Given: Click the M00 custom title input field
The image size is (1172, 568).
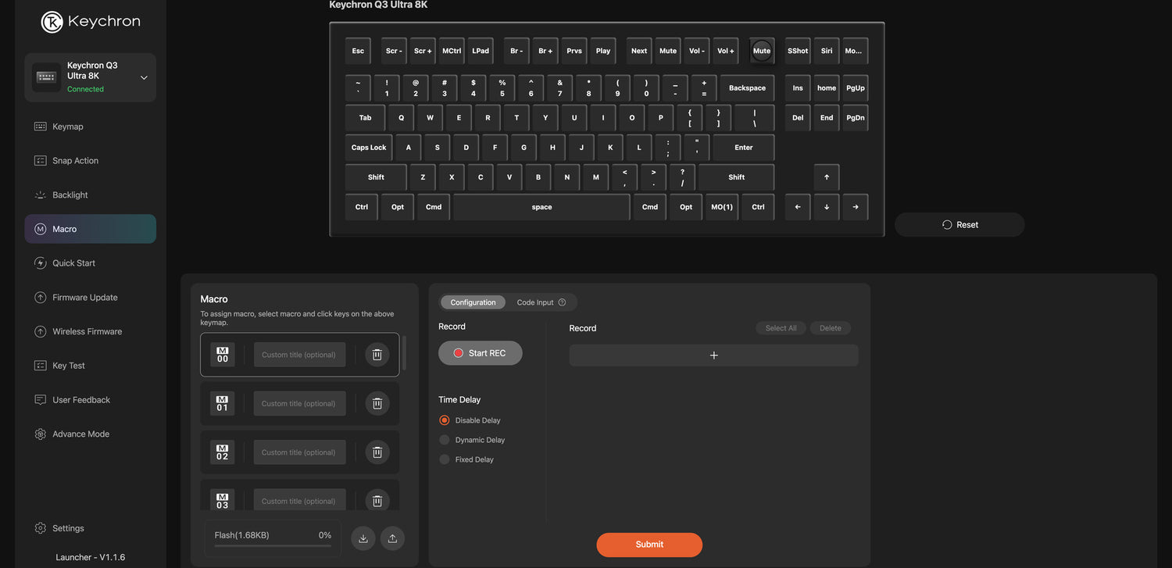Looking at the screenshot, I should point(299,355).
